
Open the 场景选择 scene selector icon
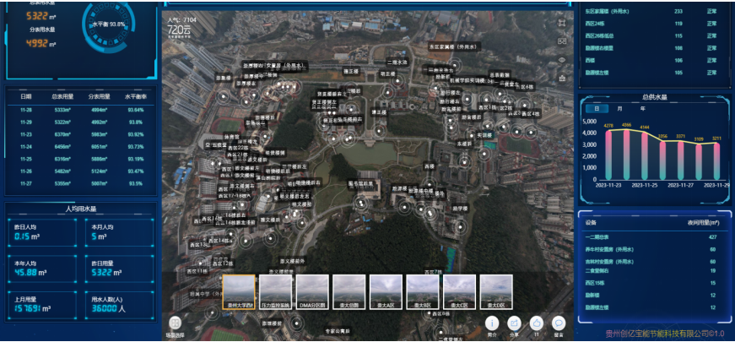175,323
